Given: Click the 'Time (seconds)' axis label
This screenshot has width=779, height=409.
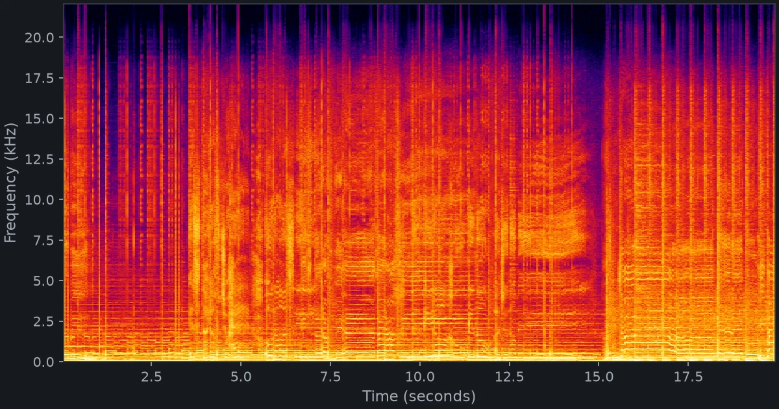Looking at the screenshot, I should (419, 396).
